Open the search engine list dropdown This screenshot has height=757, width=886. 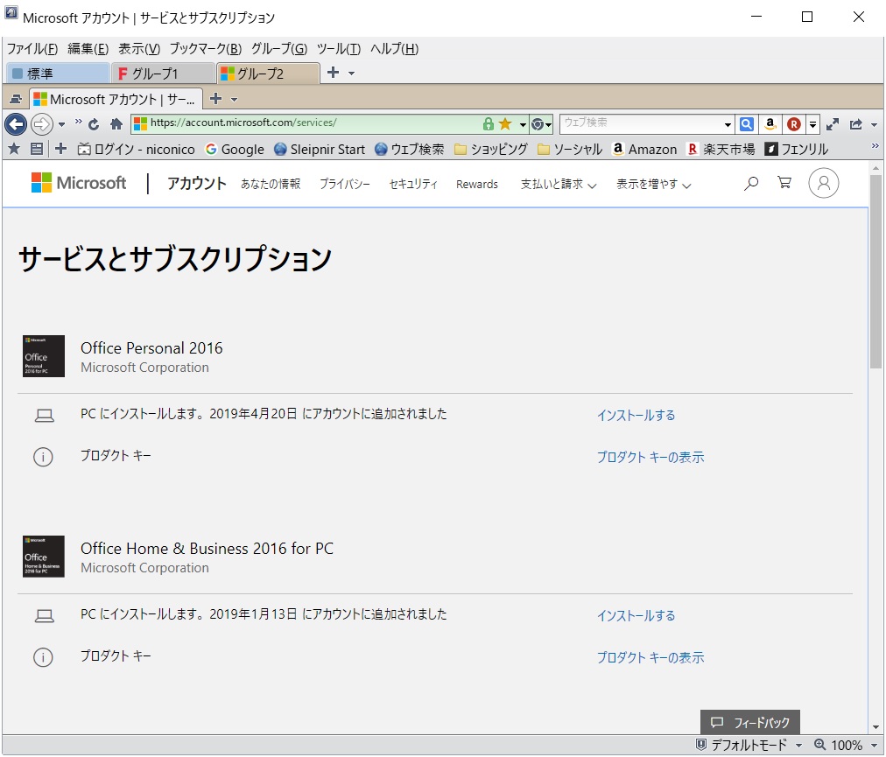coord(812,124)
